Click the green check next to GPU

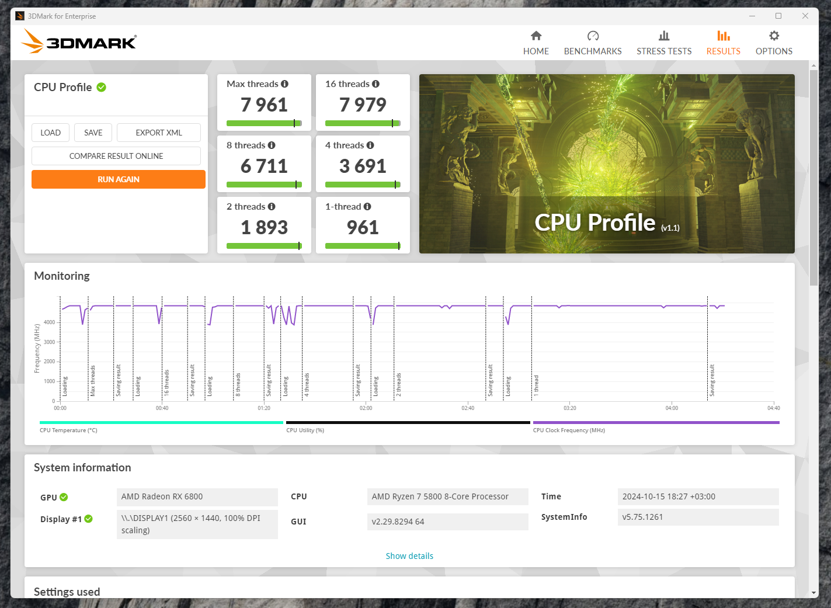coord(64,497)
